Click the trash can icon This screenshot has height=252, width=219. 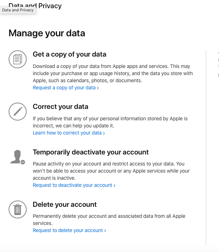[x=17, y=209]
